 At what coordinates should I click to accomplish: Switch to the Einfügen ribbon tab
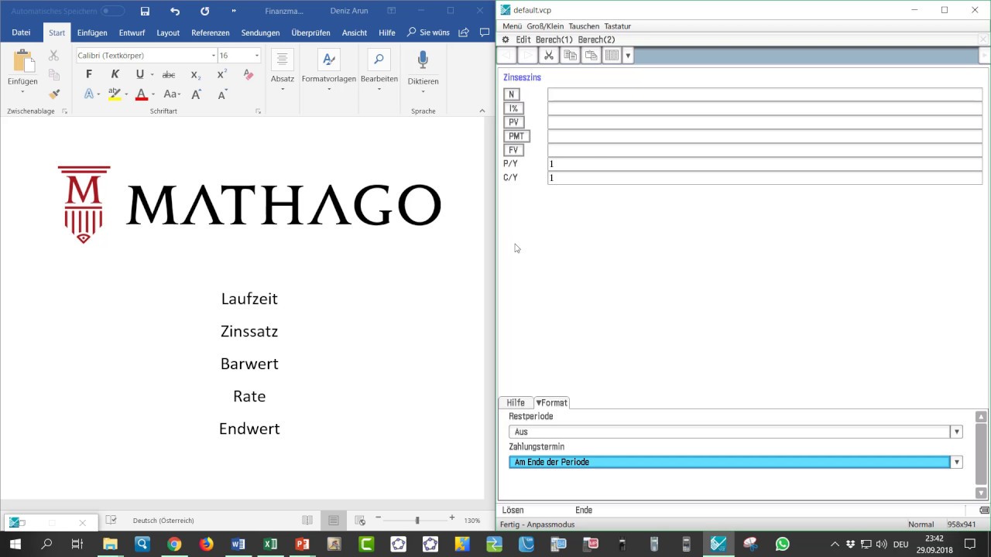(x=92, y=32)
